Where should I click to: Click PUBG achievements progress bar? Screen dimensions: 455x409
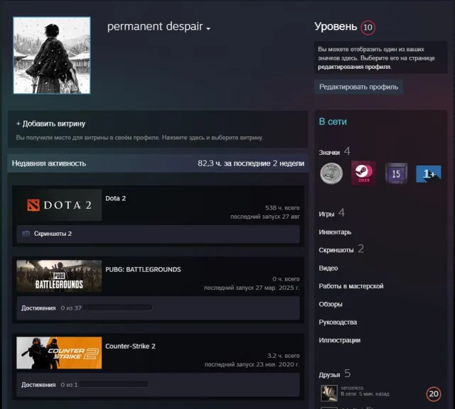118,307
